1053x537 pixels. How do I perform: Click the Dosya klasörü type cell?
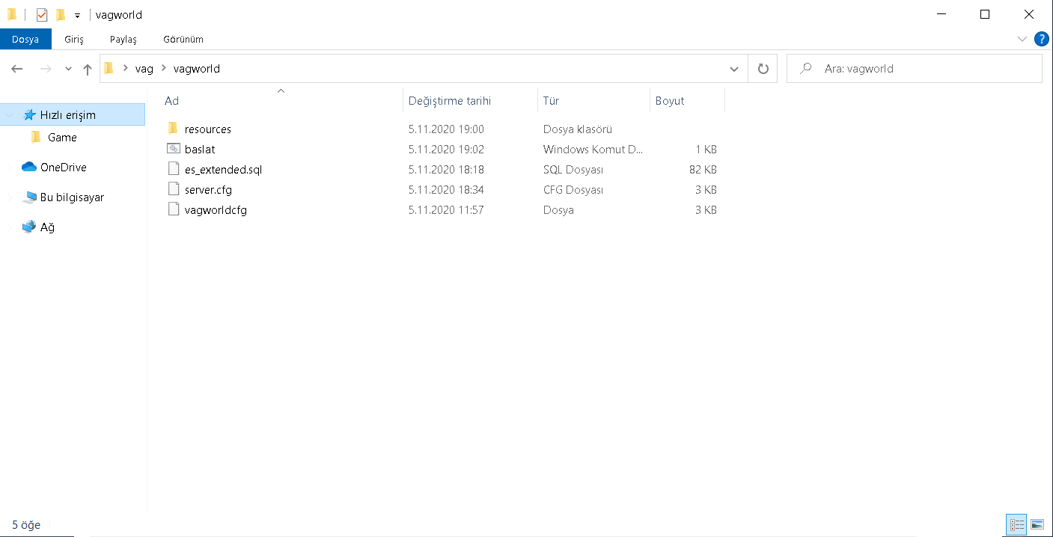[x=578, y=129]
